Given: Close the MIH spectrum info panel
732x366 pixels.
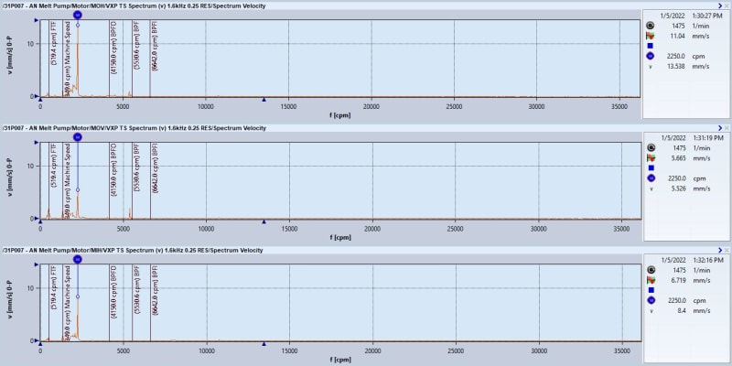Looking at the screenshot, I should (x=727, y=250).
